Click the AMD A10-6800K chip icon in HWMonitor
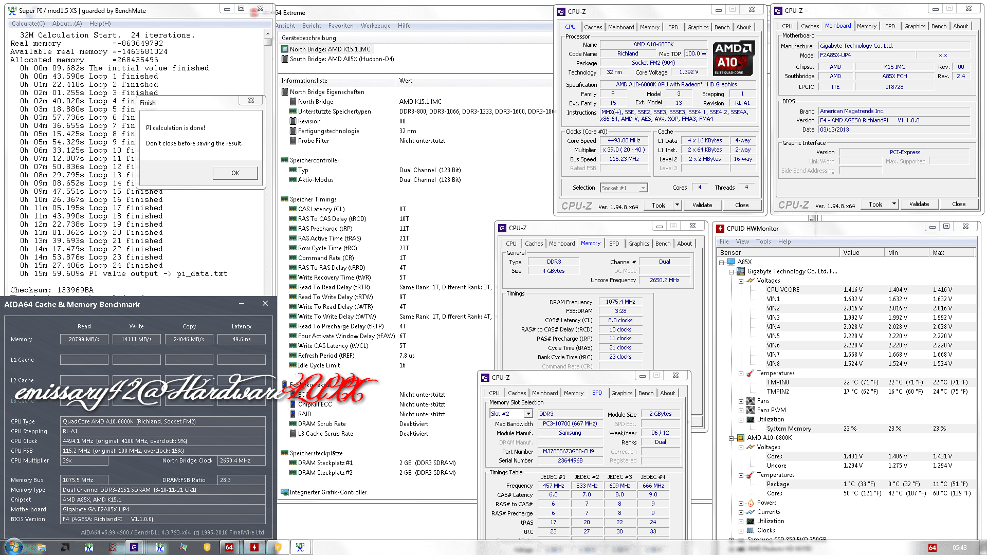Screen dimensions: 987x555 741,438
